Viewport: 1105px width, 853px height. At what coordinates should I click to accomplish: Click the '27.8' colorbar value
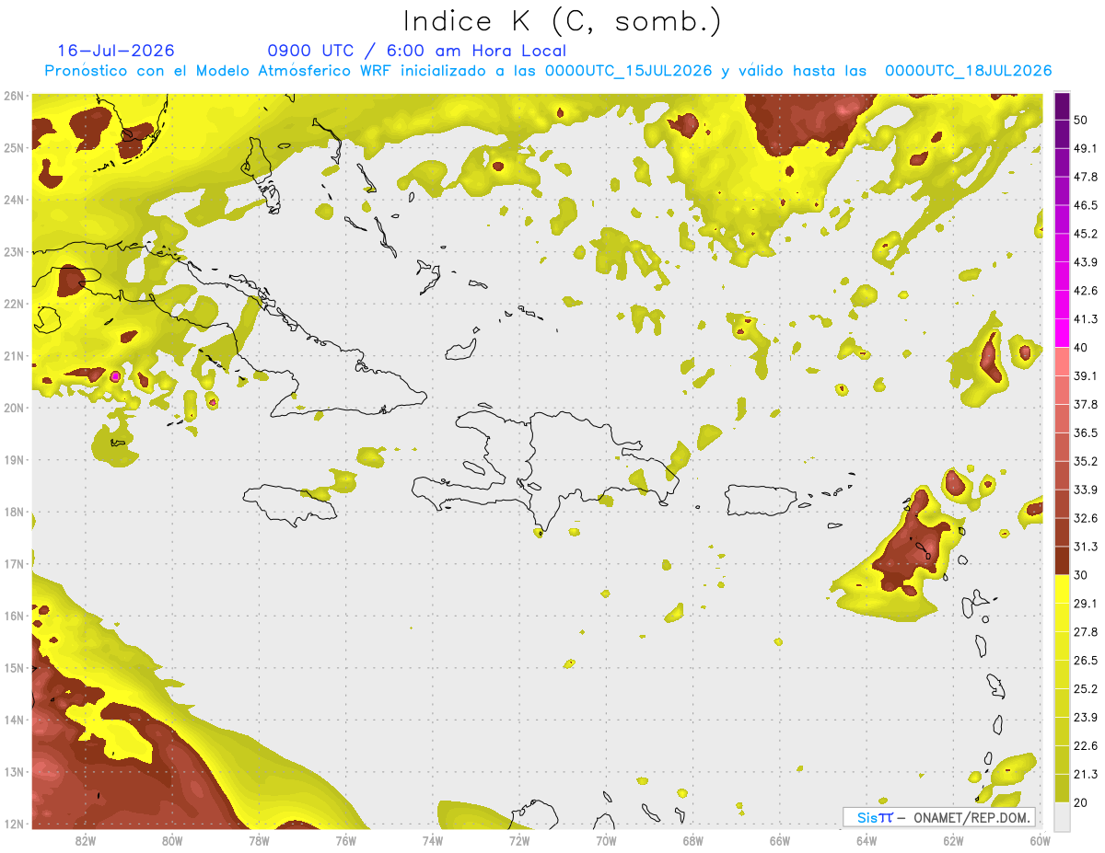click(1086, 632)
